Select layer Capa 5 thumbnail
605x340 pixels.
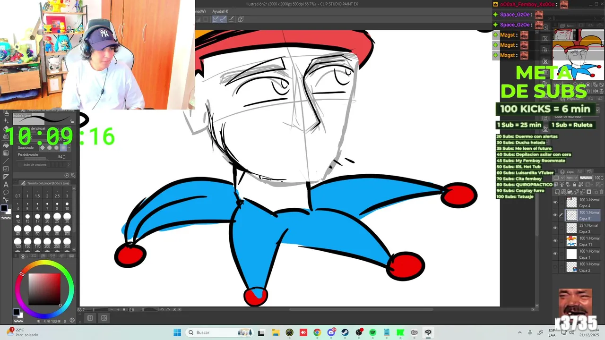[571, 215]
